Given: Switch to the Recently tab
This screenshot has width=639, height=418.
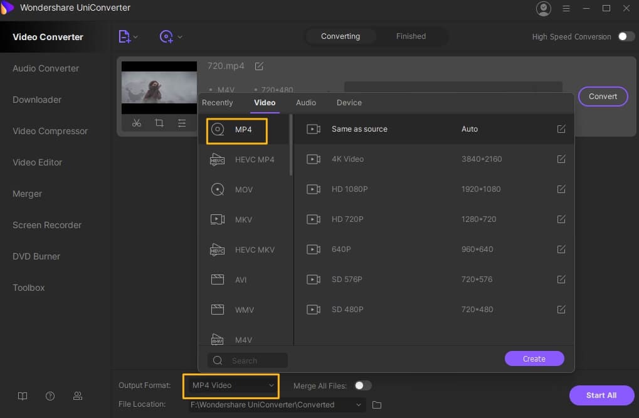Looking at the screenshot, I should 217,103.
